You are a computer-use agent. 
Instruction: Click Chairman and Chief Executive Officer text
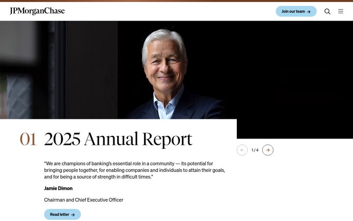pos(83,200)
